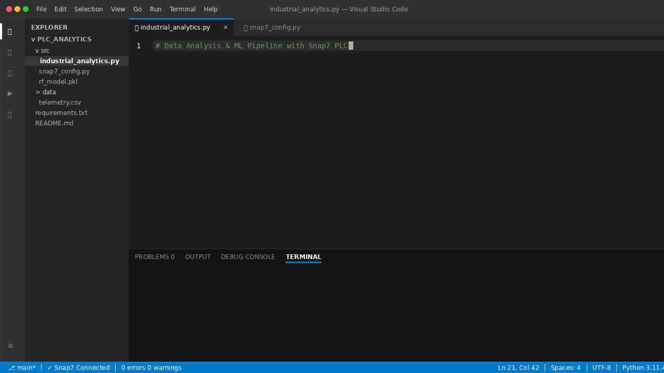The height and width of the screenshot is (373, 664).
Task: Open the Help menu
Action: click(211, 9)
